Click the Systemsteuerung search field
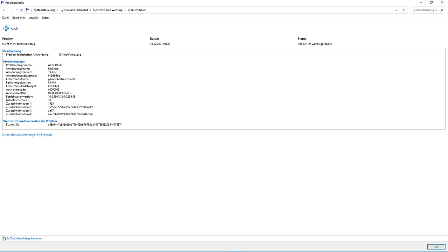The image size is (448, 252). tap(425, 10)
